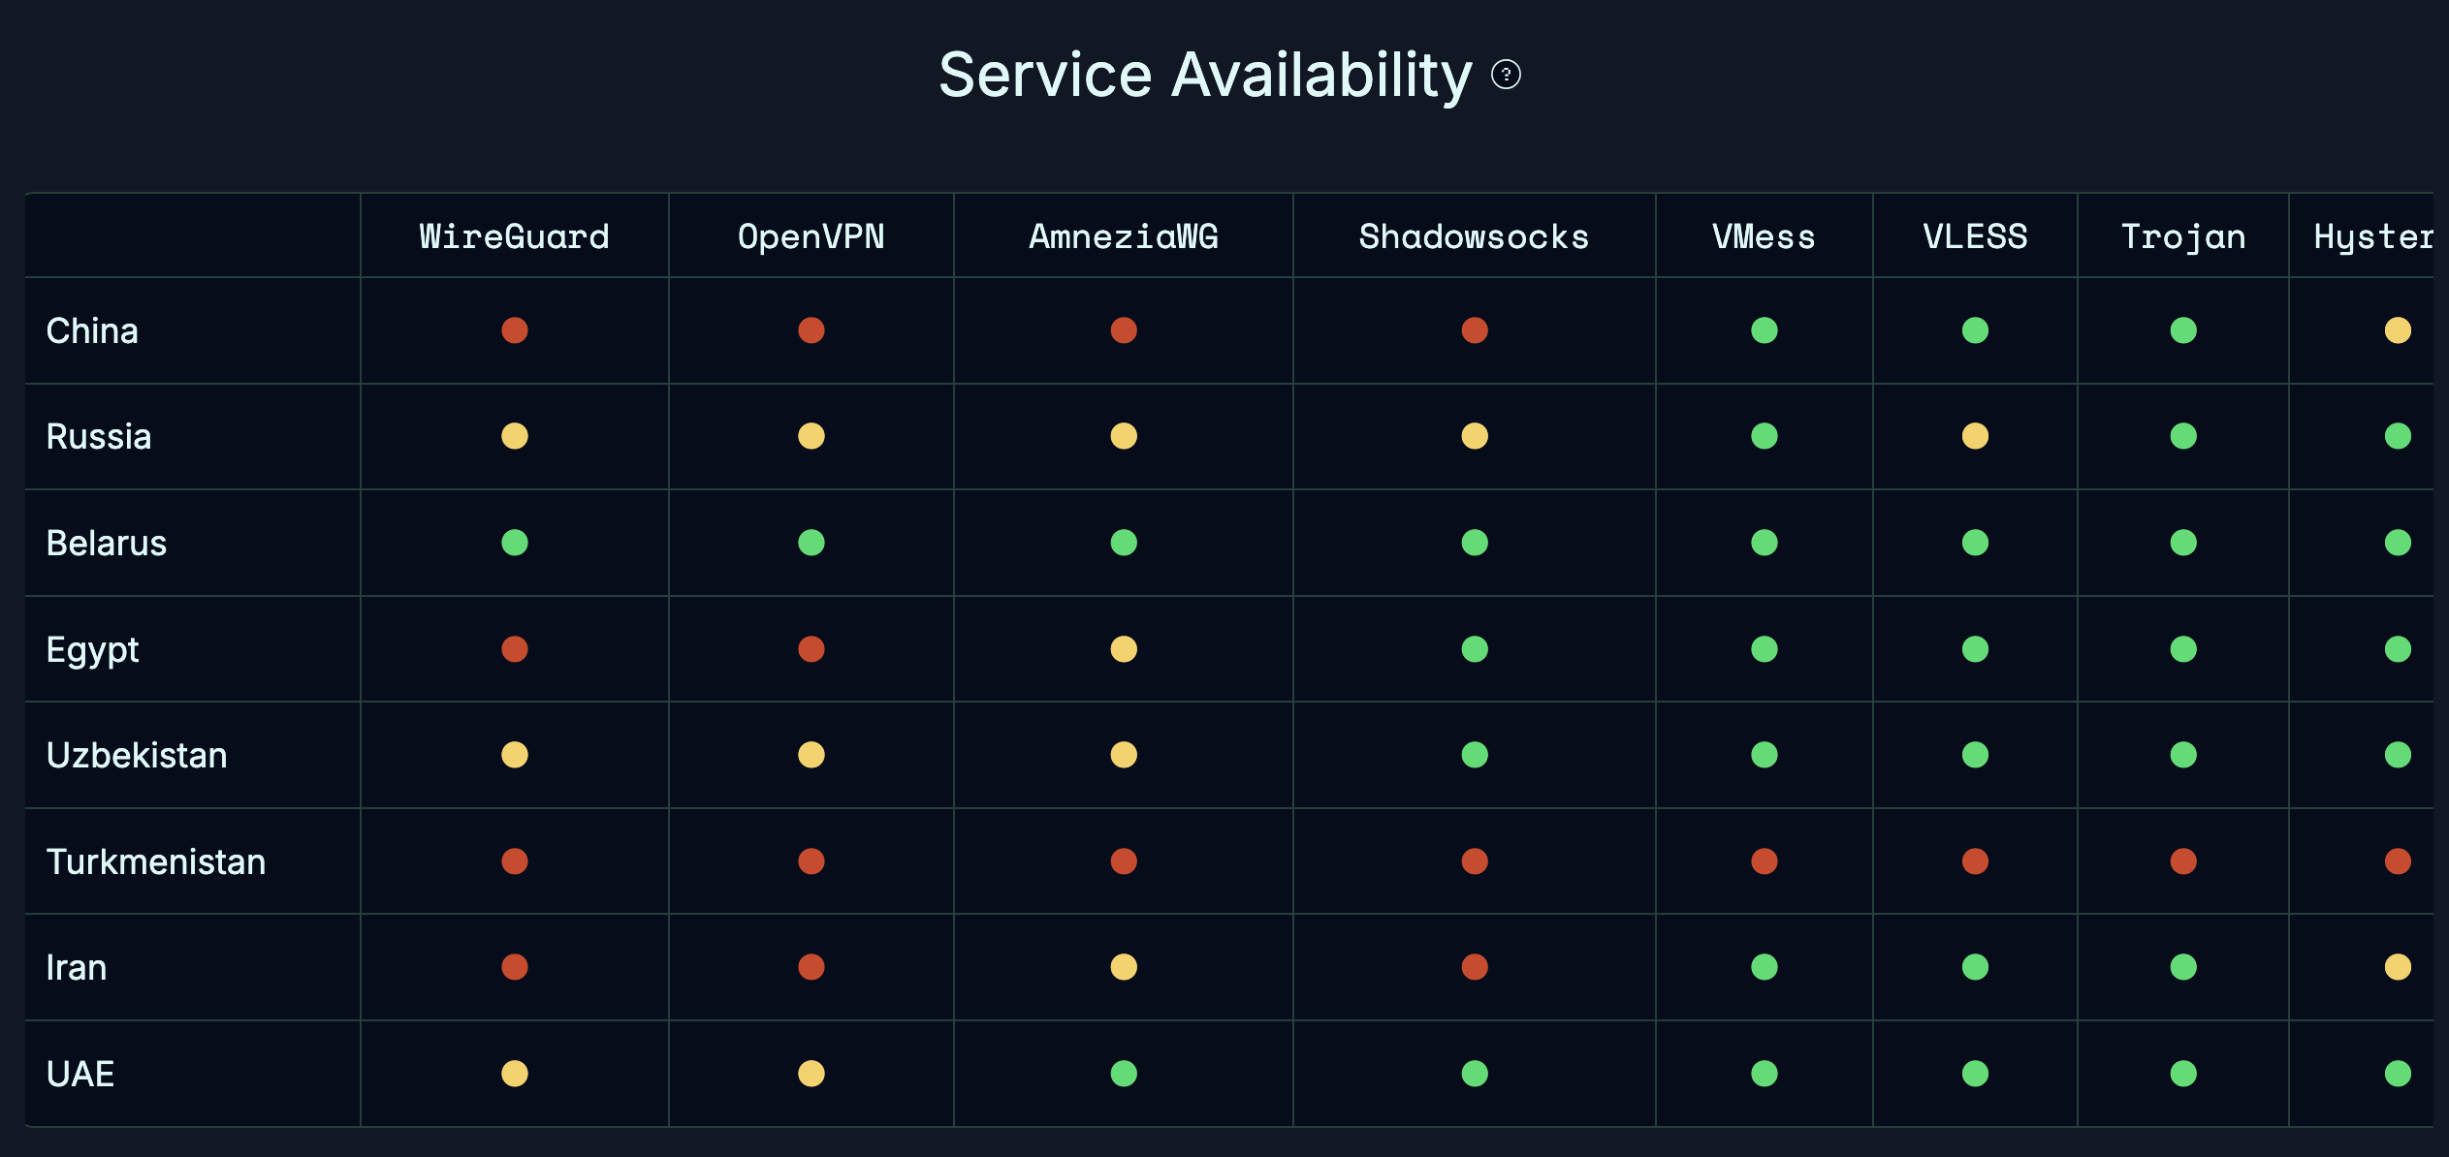Select the Iran row label
The image size is (2449, 1157).
[77, 967]
